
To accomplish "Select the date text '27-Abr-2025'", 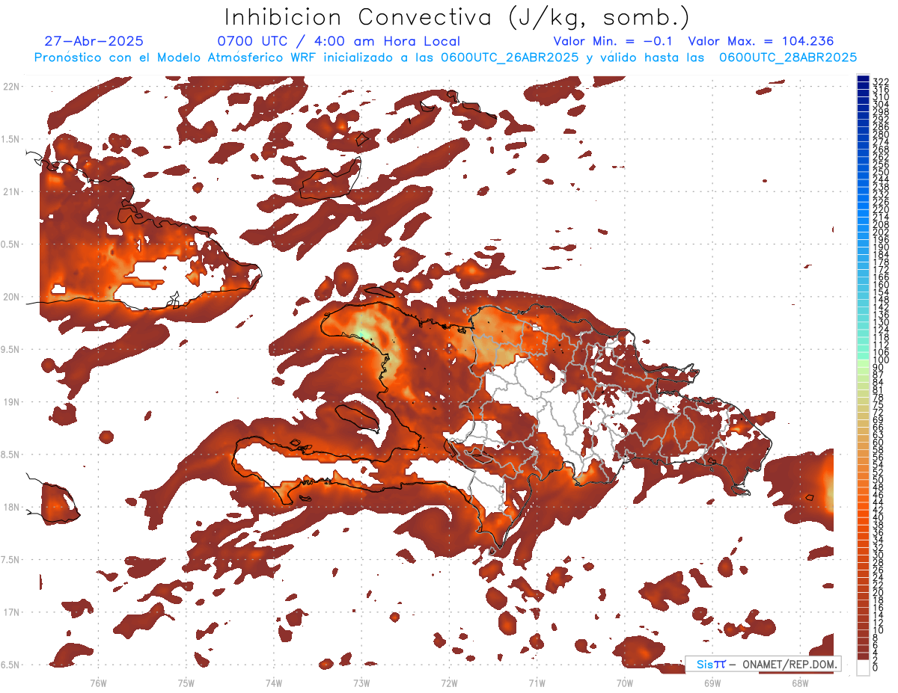I will tap(94, 41).
